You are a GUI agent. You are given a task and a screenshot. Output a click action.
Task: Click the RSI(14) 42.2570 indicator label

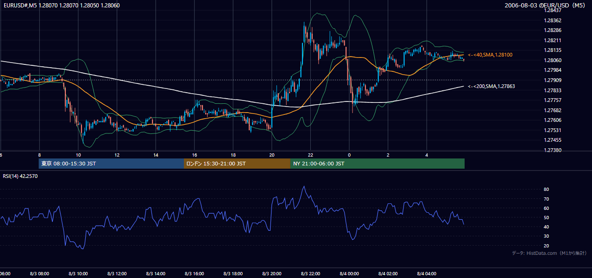(20, 176)
